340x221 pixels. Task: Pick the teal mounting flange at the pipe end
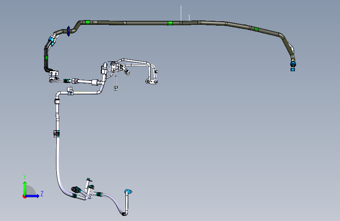(x=128, y=192)
